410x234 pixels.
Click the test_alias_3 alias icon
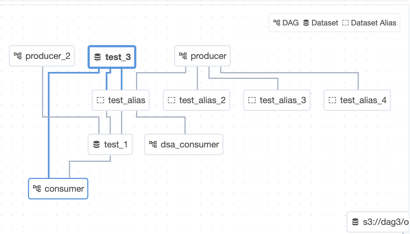click(x=252, y=100)
